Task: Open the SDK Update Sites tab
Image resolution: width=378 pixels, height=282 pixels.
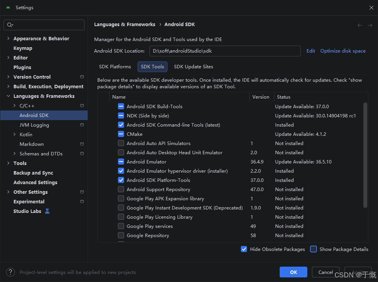Action: coord(194,67)
